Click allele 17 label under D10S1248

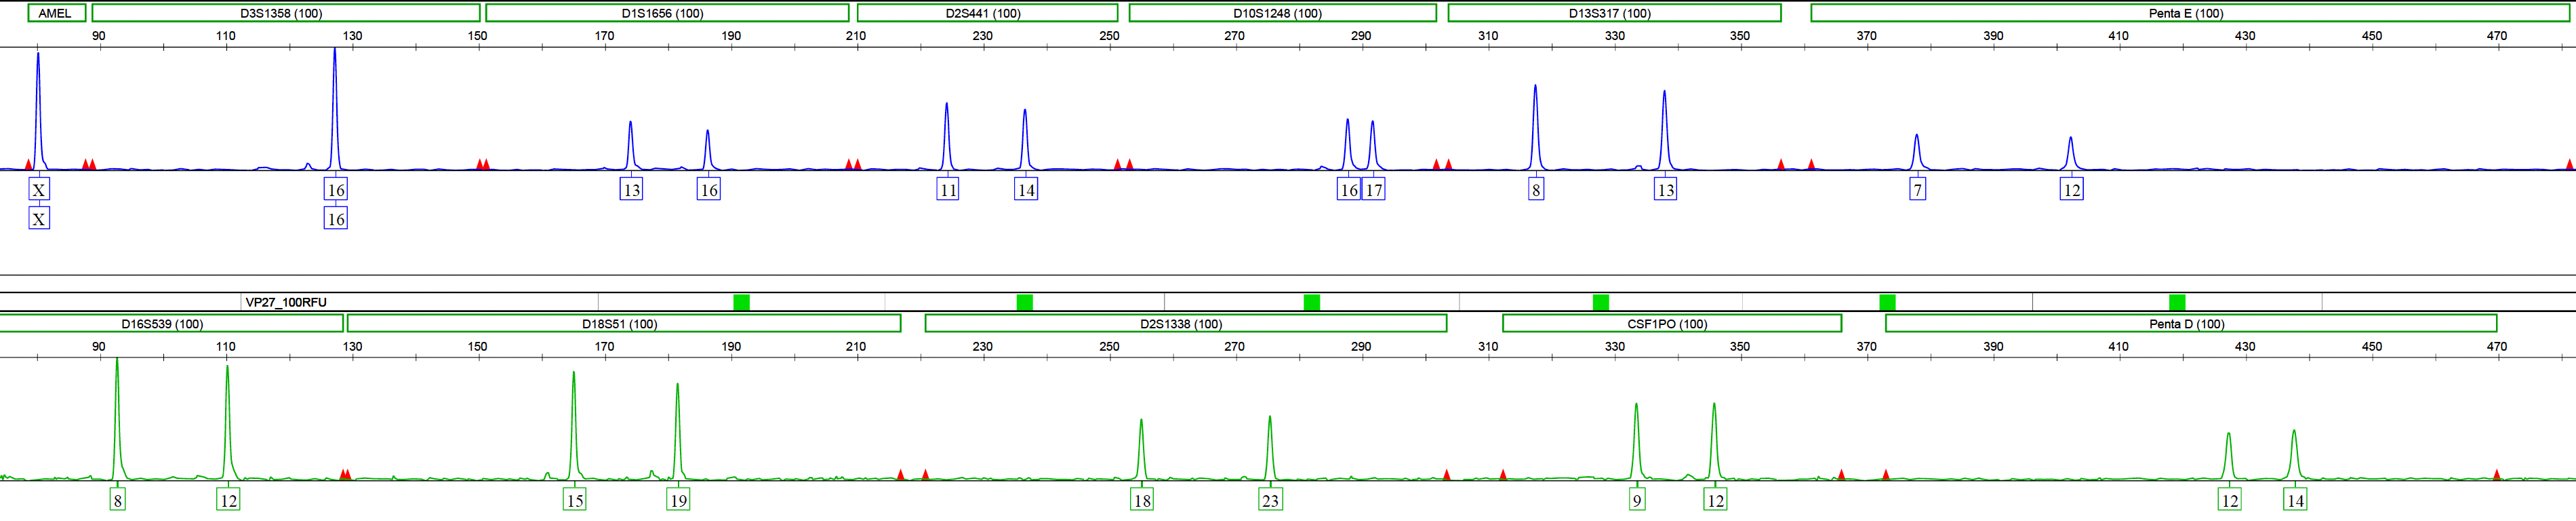(1374, 190)
